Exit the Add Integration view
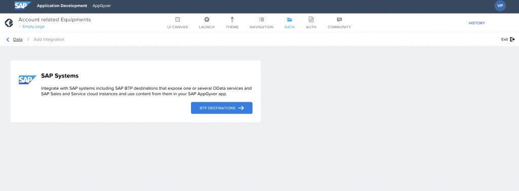This screenshot has height=191, width=519. pyautogui.click(x=508, y=40)
